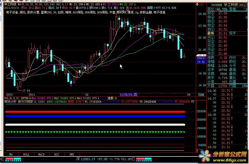Click the 24.00 price axis label
This screenshot has width=249, height=164.
(202, 14)
